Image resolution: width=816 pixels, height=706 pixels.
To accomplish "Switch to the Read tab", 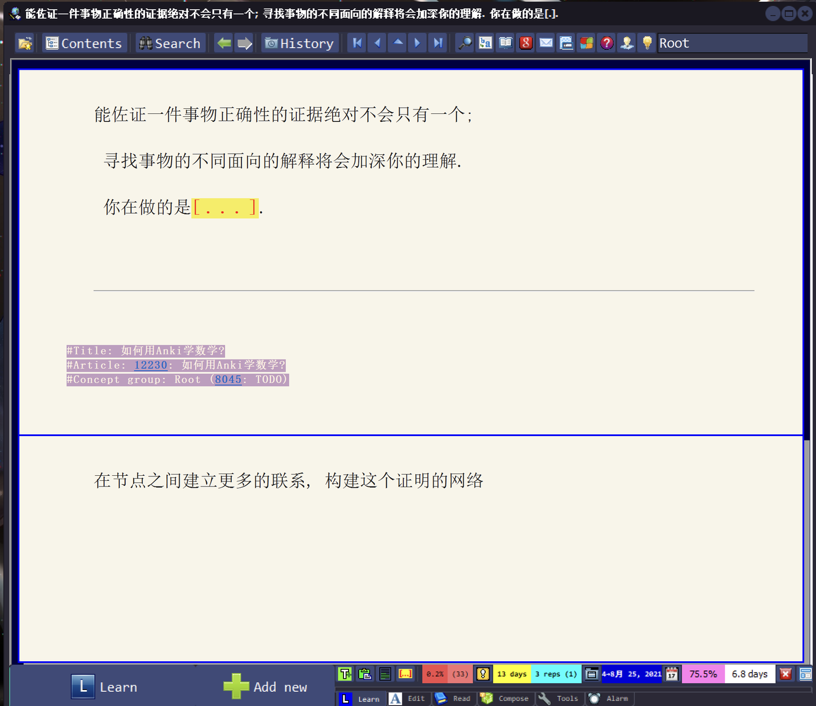I will coord(453,699).
